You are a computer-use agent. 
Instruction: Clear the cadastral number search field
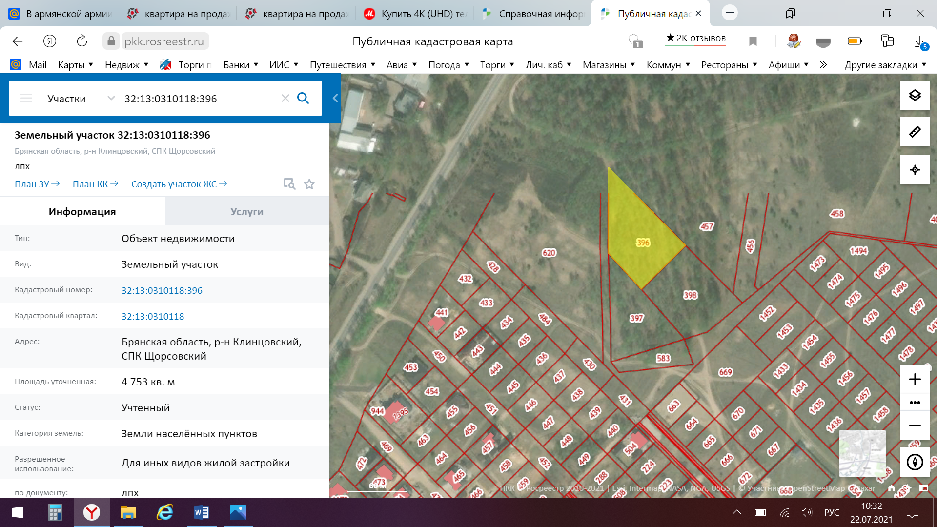(285, 99)
